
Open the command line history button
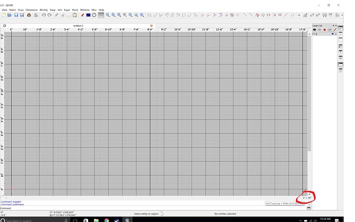(x=309, y=208)
